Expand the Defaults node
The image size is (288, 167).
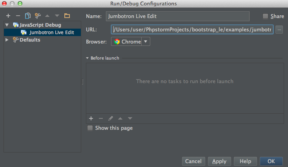(7, 40)
